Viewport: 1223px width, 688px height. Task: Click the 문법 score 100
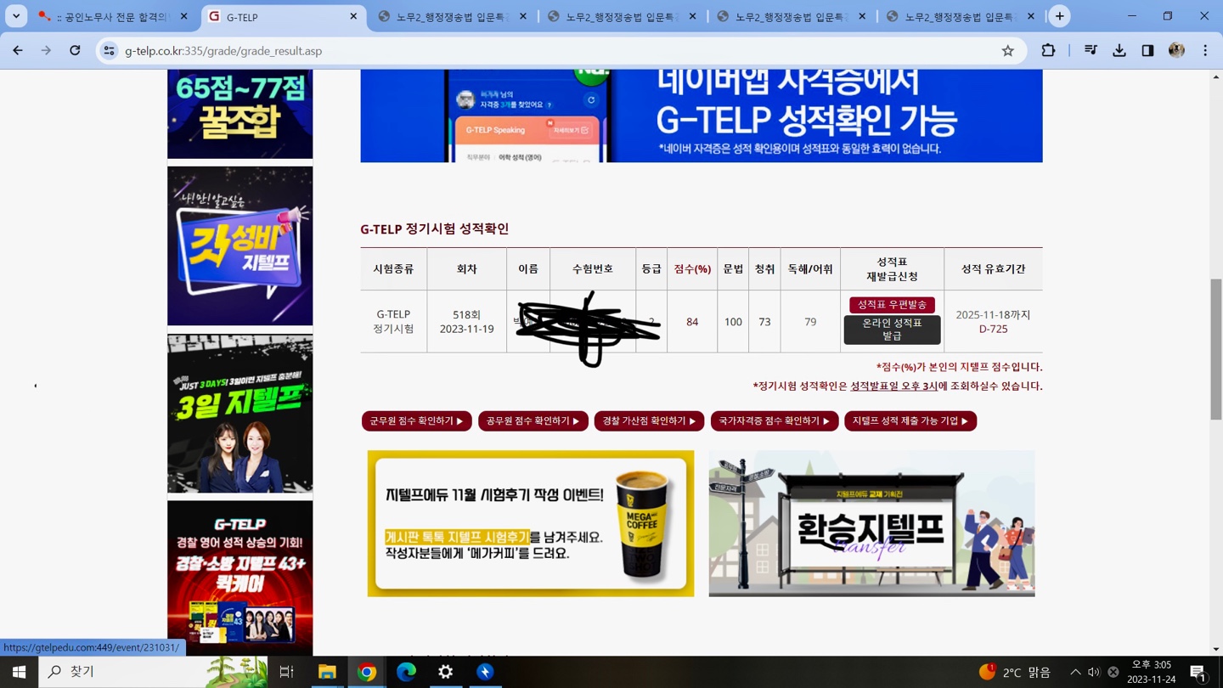pos(733,322)
